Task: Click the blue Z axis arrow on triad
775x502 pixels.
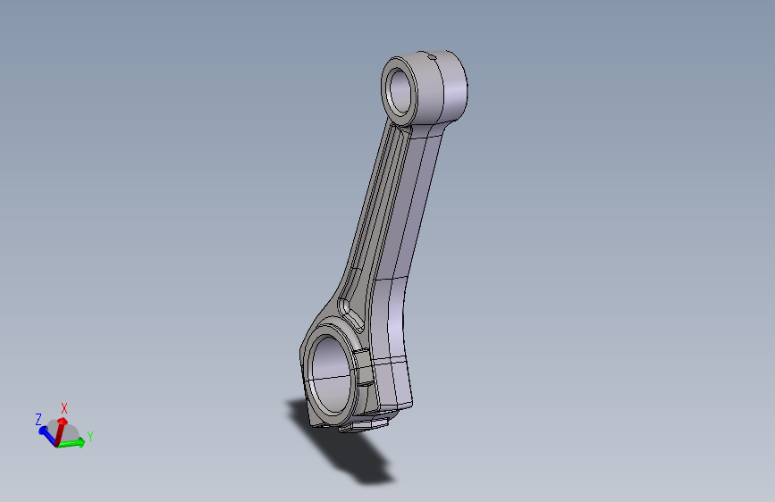Action: coord(48,435)
